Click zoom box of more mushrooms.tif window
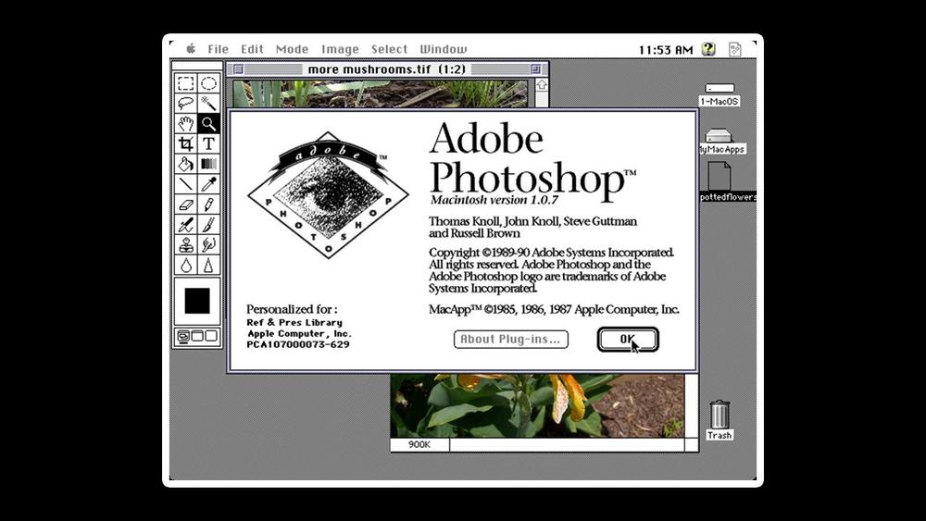The width and height of the screenshot is (926, 521). pyautogui.click(x=535, y=69)
